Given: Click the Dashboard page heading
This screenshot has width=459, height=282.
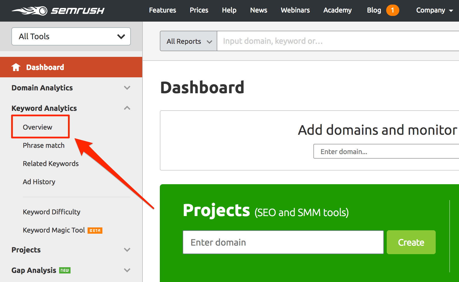Looking at the screenshot, I should coord(202,87).
